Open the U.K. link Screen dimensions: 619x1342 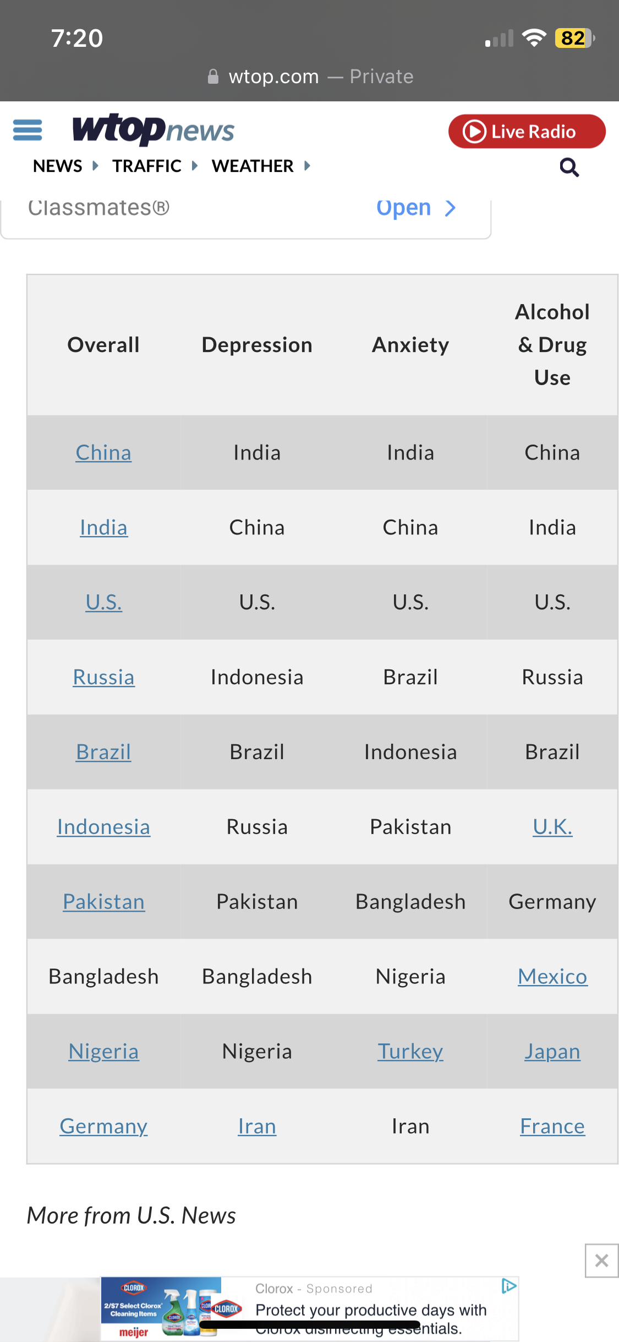(x=552, y=827)
